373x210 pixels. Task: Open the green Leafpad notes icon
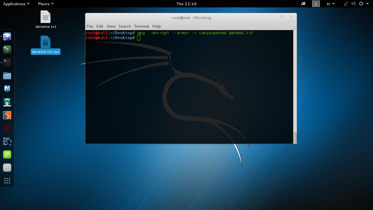point(7,154)
